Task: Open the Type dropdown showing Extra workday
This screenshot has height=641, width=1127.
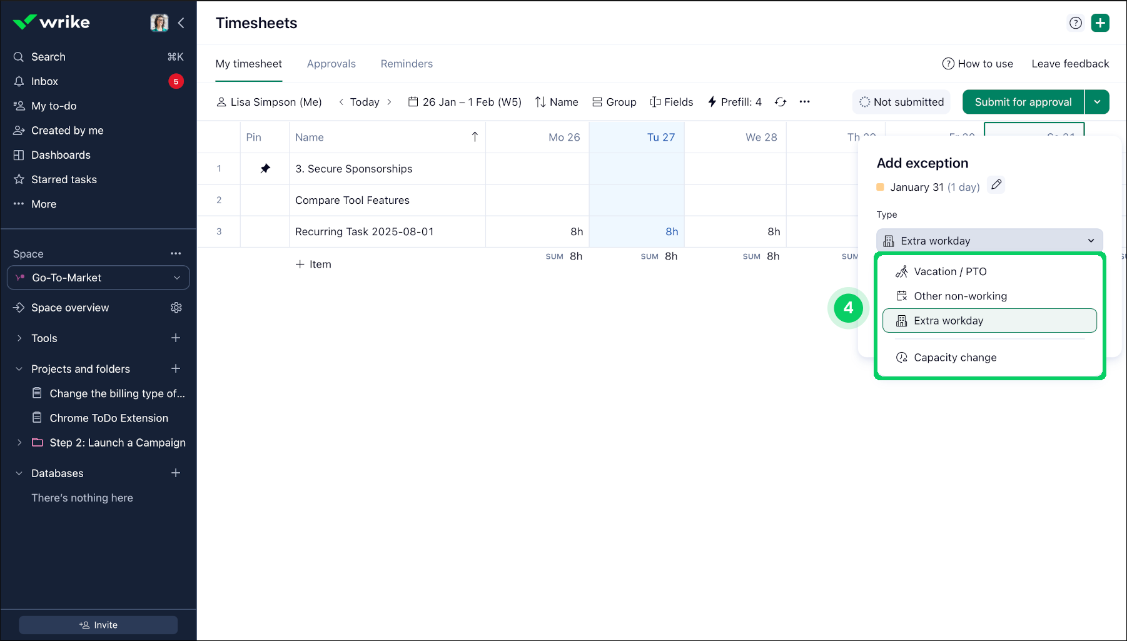Action: [x=989, y=241]
